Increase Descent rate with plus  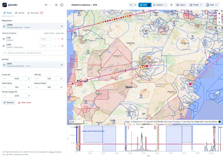[x=61, y=87]
